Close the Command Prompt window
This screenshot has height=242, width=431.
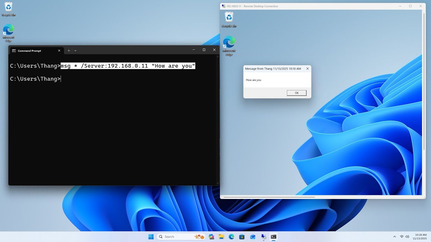[214, 50]
